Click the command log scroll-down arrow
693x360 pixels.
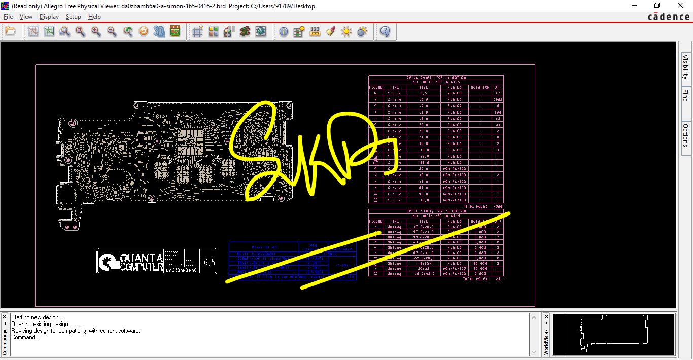[533, 351]
